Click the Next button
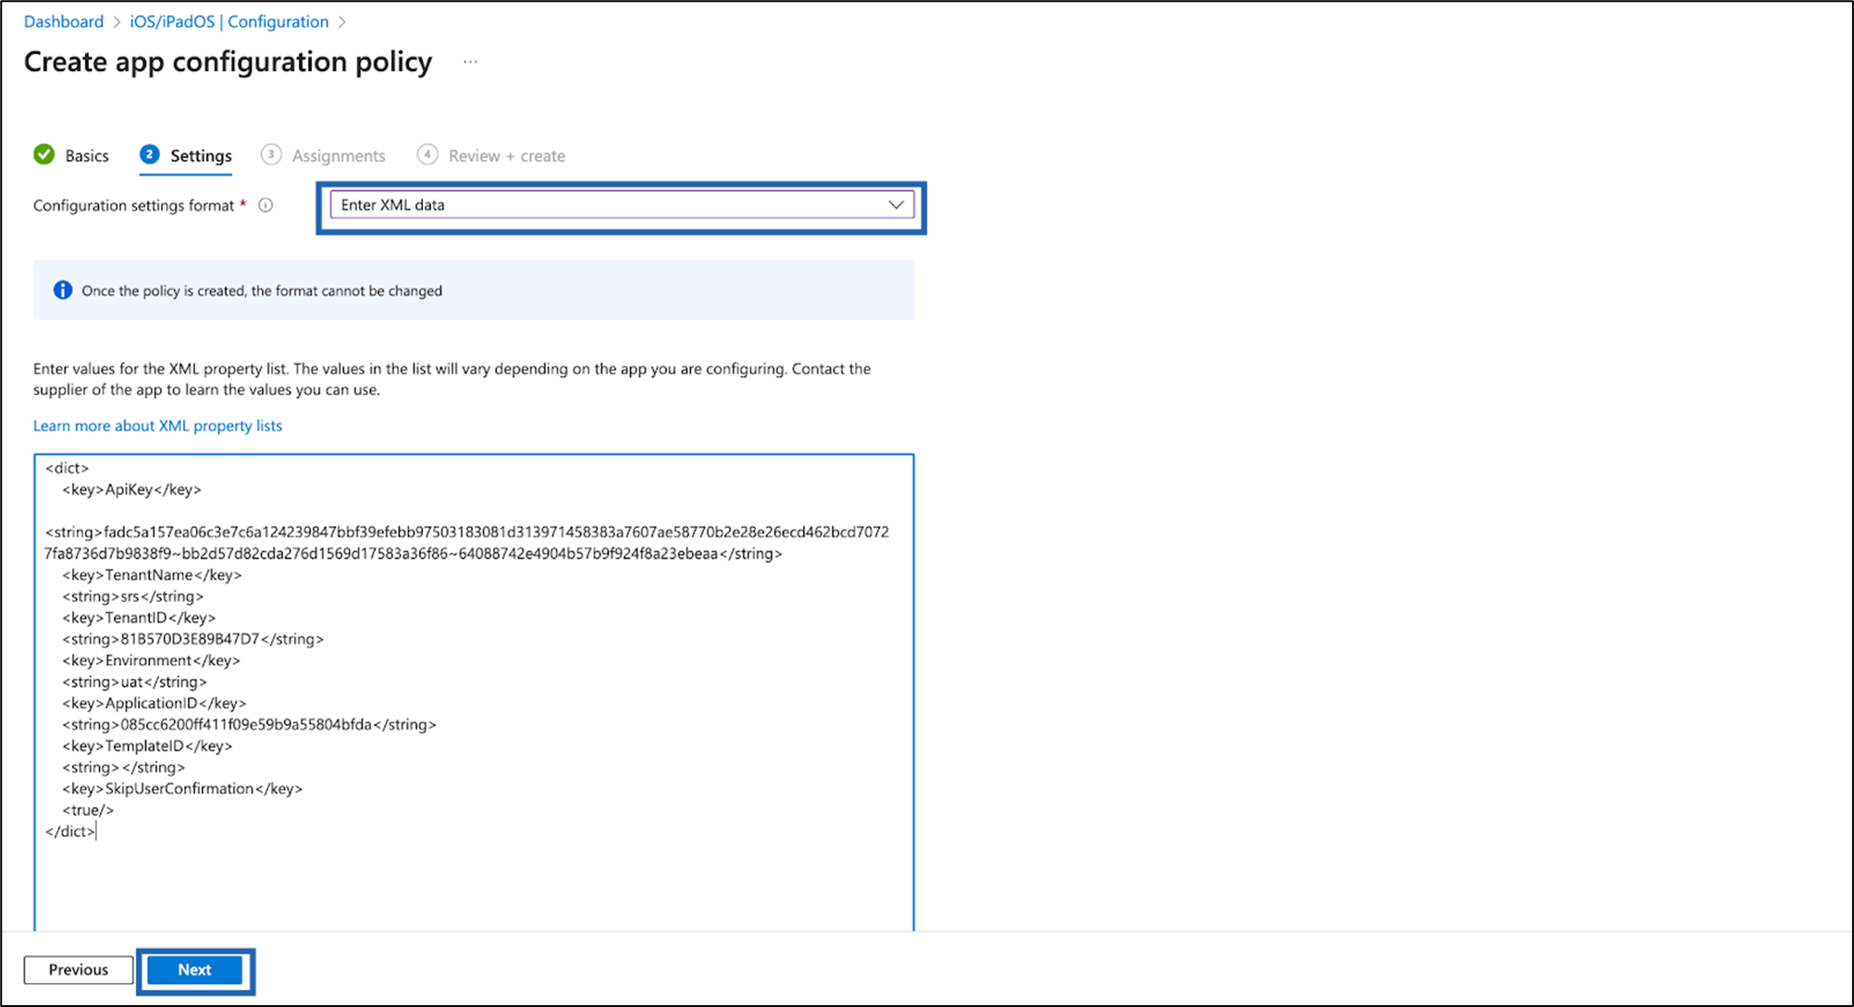 click(x=195, y=970)
